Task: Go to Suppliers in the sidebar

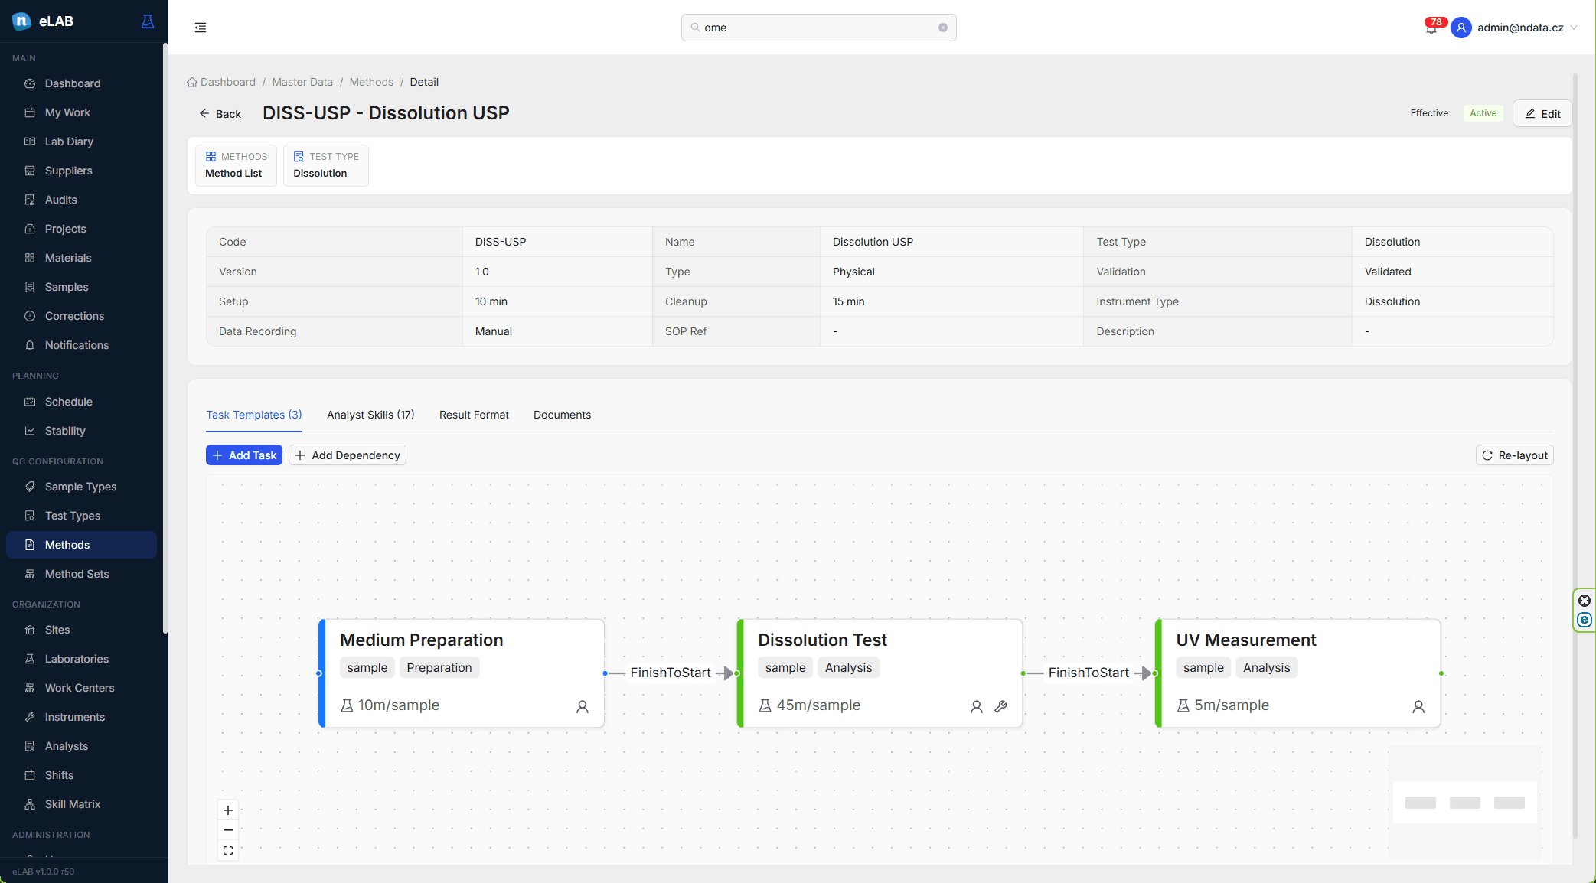Action: pos(81,171)
